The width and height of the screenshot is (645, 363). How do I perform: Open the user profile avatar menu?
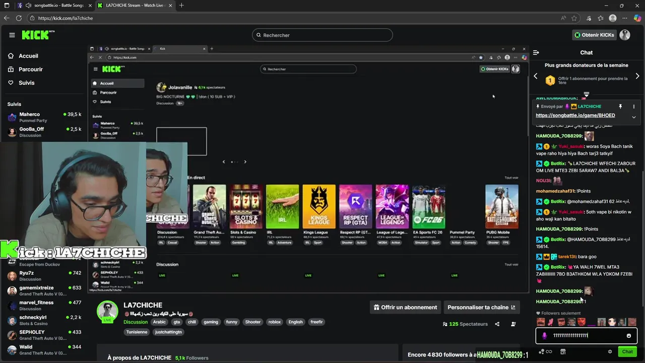[x=625, y=35]
